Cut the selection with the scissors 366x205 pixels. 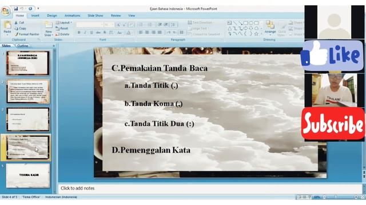19,23
